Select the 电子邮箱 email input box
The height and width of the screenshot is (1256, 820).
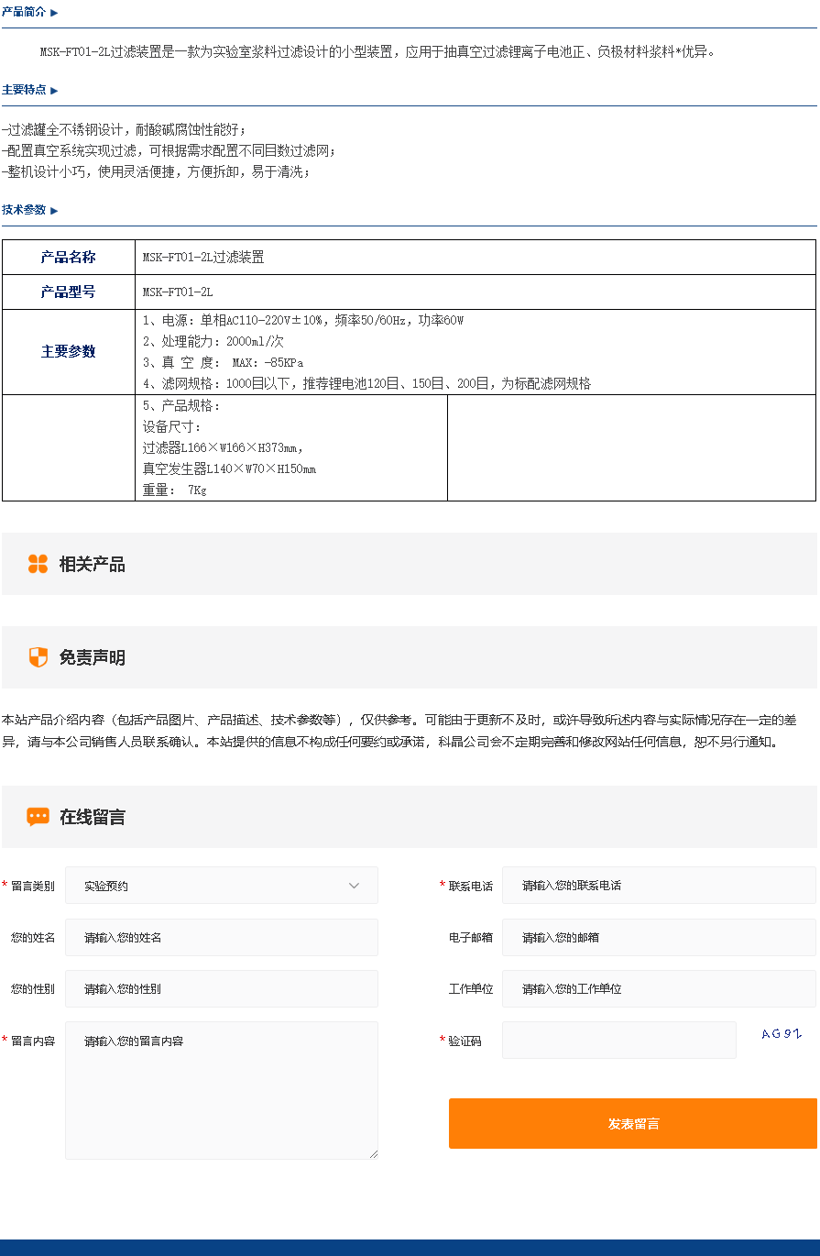point(658,938)
